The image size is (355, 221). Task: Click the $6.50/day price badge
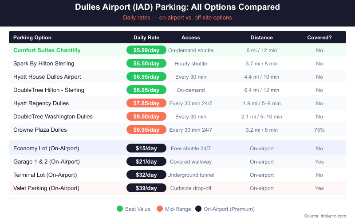[x=146, y=64]
